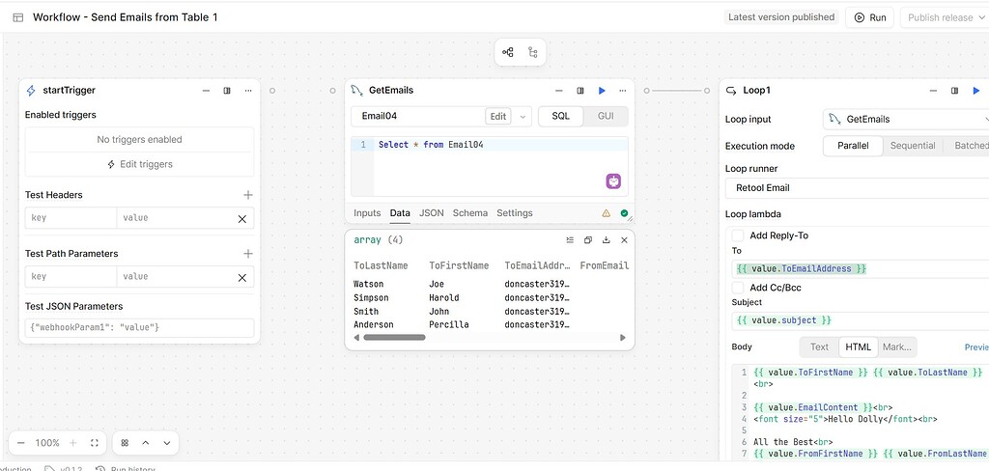
Task: Open the Settings tab in GetEmails
Action: tap(515, 213)
